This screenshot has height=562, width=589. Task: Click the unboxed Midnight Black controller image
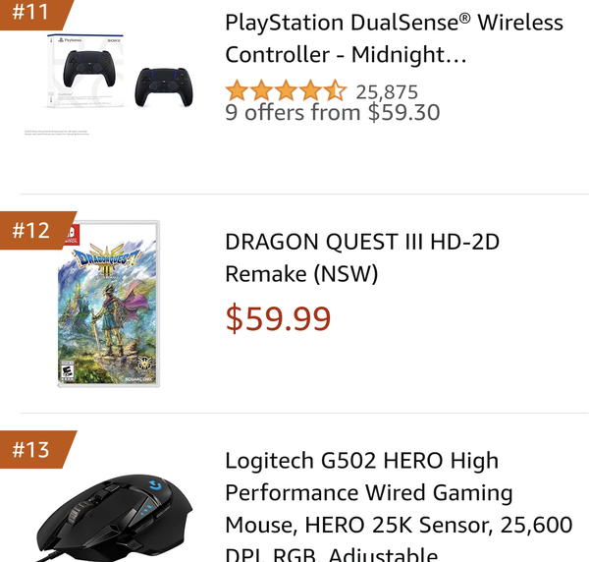point(164,87)
